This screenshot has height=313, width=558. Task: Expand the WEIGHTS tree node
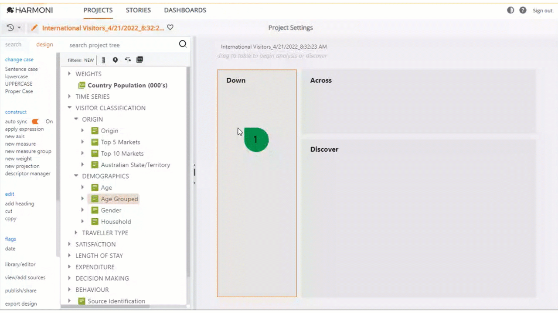click(69, 74)
